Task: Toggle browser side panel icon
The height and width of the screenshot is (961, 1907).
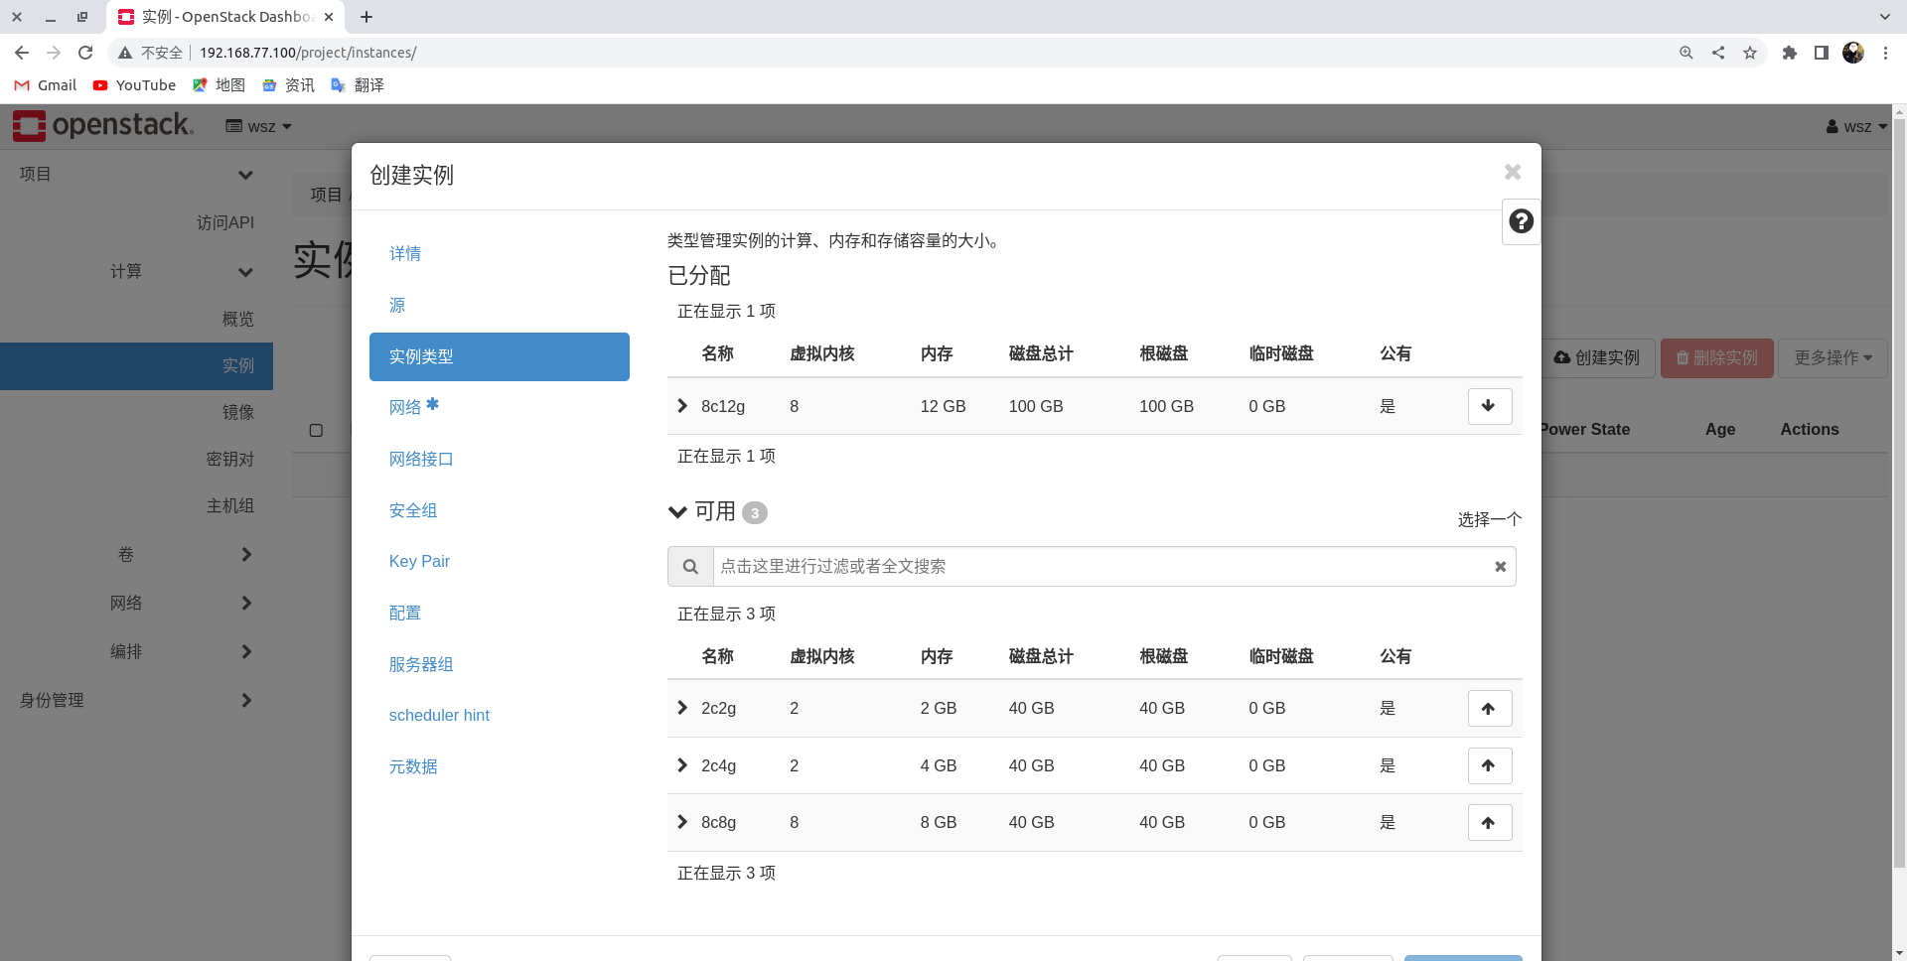Action: (x=1822, y=53)
